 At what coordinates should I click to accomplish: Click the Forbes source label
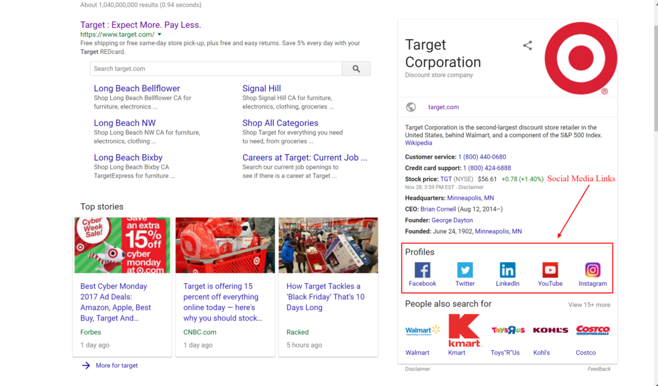91,332
